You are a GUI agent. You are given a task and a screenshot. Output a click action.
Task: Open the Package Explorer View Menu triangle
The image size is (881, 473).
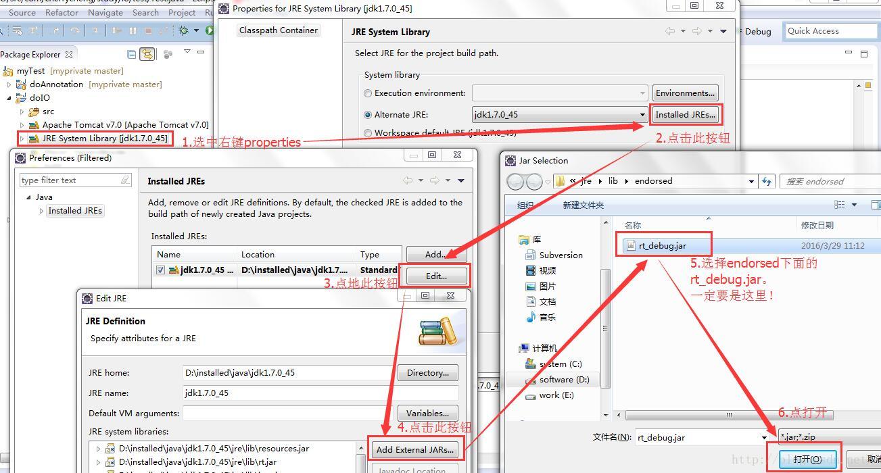tap(188, 52)
